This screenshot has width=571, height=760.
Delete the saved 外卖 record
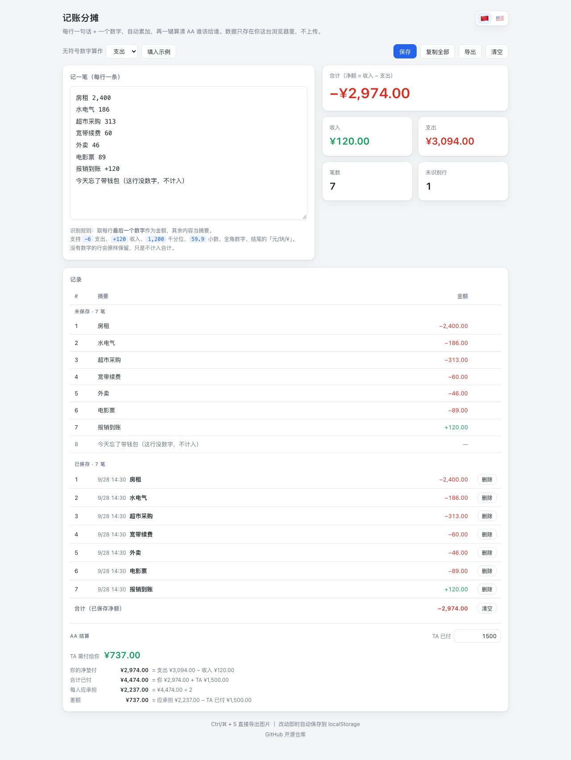(x=487, y=552)
